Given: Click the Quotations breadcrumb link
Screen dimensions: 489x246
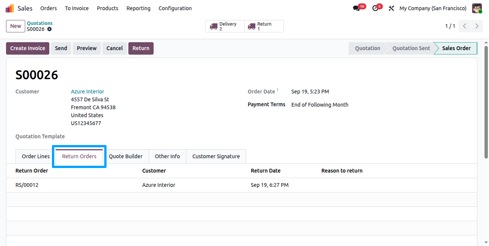Looking at the screenshot, I should (40, 23).
